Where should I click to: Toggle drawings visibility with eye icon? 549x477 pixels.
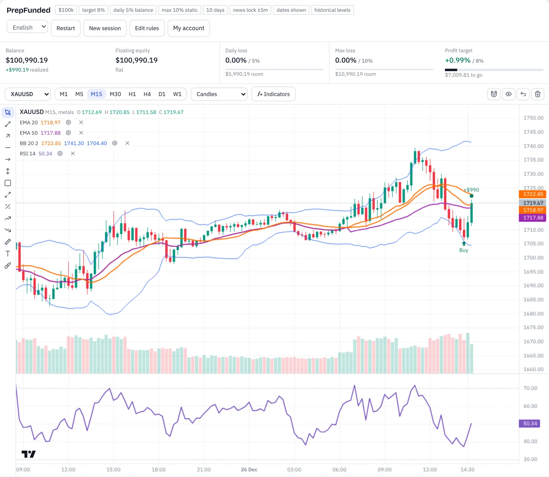pyautogui.click(x=509, y=94)
